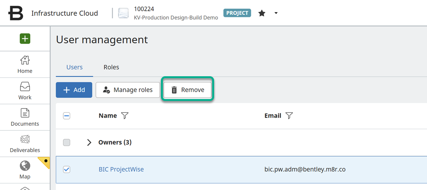Toggle the select-all header checkbox

(x=67, y=116)
